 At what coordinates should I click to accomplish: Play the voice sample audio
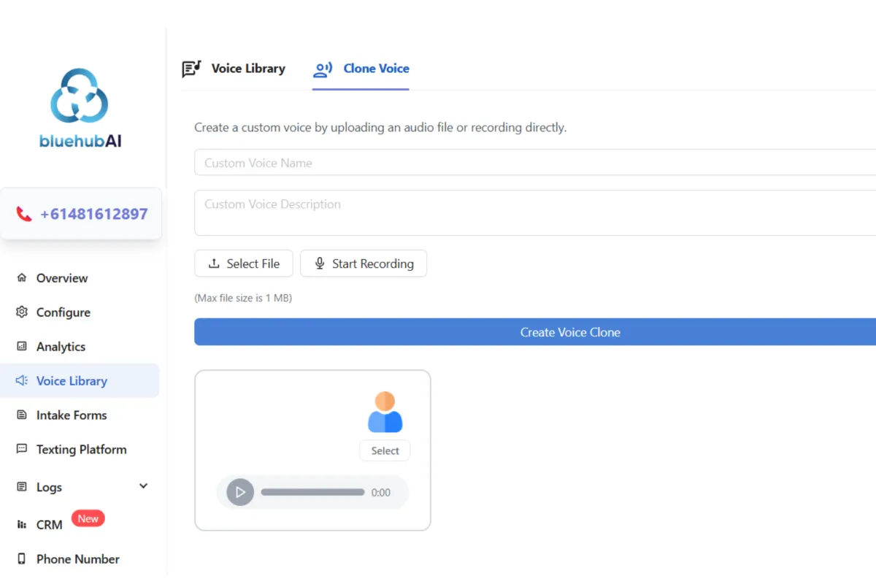pyautogui.click(x=240, y=492)
